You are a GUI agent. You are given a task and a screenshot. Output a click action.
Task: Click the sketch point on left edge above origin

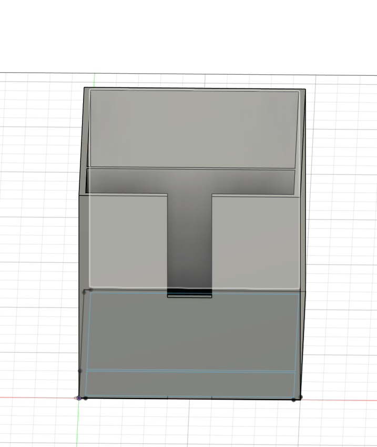80,371
